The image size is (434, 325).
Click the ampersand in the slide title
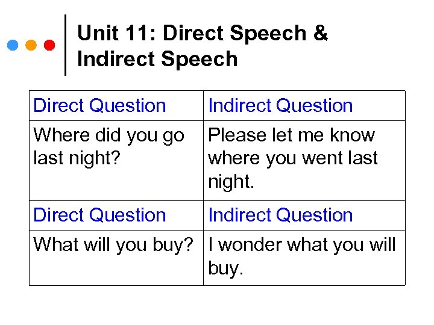point(320,33)
